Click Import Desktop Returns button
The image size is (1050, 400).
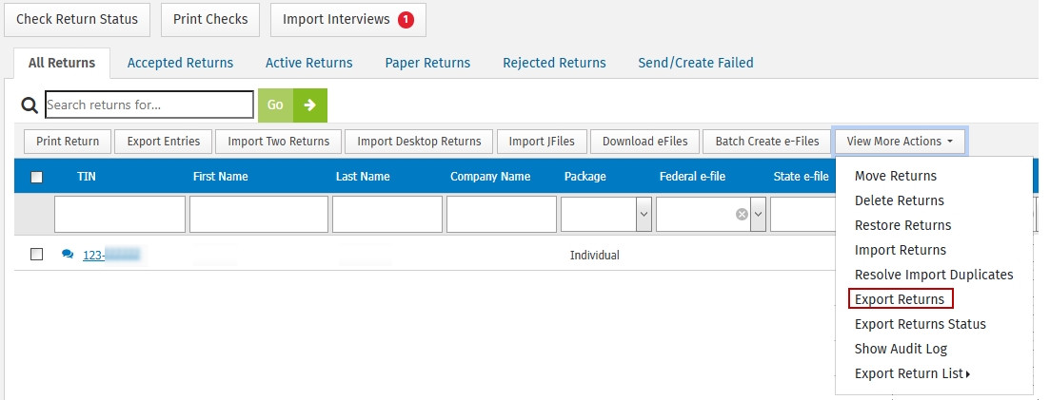pos(419,142)
